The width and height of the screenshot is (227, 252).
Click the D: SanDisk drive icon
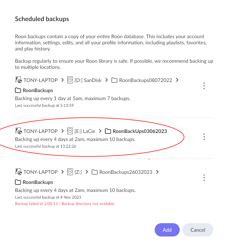click(x=70, y=80)
